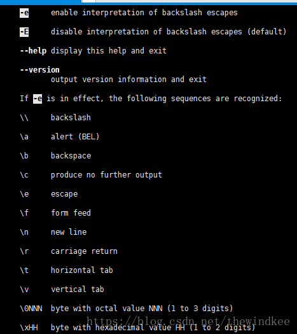Click the \b escape sequence
This screenshot has height=334, width=297.
[24, 156]
